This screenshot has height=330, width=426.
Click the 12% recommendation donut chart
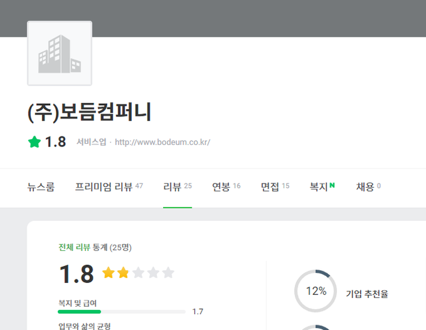pos(316,291)
